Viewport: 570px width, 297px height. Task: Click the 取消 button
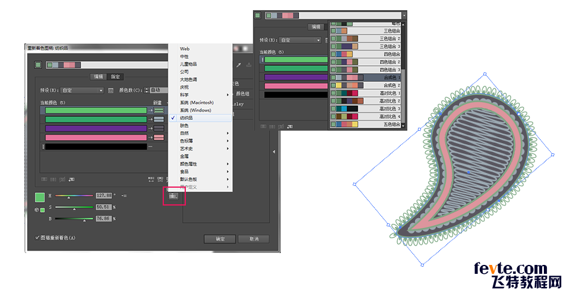coord(254,239)
